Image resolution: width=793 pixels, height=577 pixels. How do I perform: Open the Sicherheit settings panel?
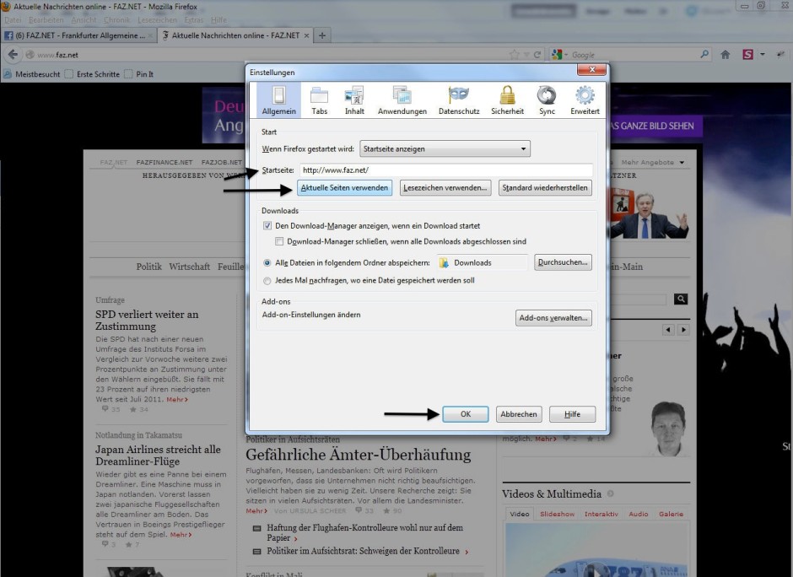507,100
